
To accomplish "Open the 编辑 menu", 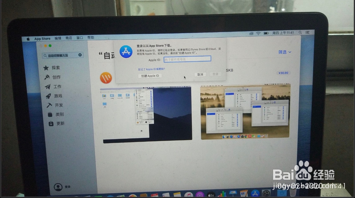I will (58, 38).
